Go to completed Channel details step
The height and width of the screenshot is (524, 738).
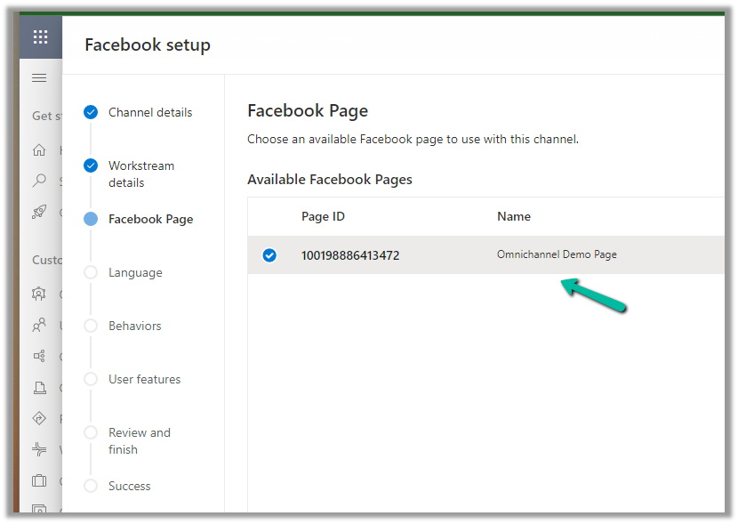(x=149, y=113)
